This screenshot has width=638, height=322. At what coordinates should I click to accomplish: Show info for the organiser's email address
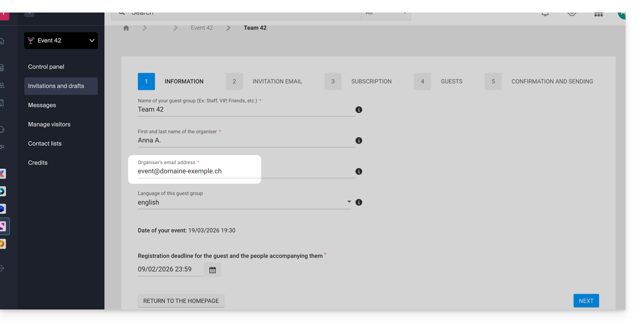359,172
